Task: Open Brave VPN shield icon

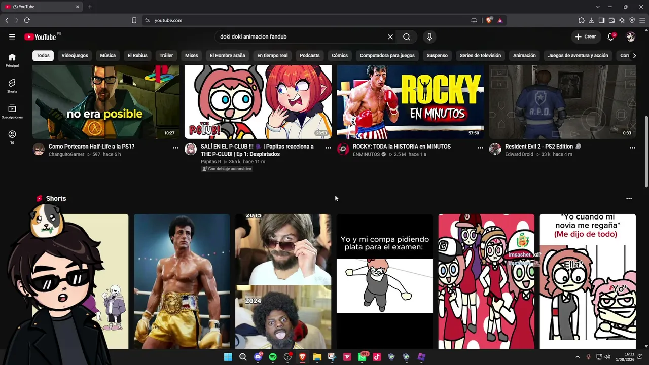Action: tap(632, 20)
